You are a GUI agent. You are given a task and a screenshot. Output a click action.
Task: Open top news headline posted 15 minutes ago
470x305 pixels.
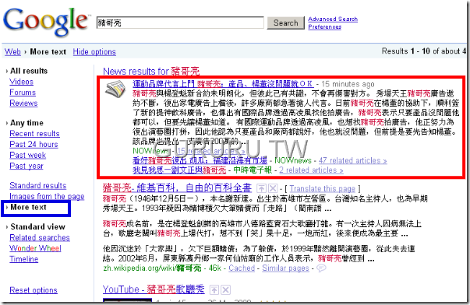click(x=223, y=84)
